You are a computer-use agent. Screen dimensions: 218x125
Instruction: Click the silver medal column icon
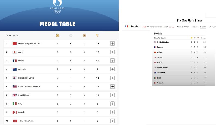pyautogui.click(x=71, y=35)
